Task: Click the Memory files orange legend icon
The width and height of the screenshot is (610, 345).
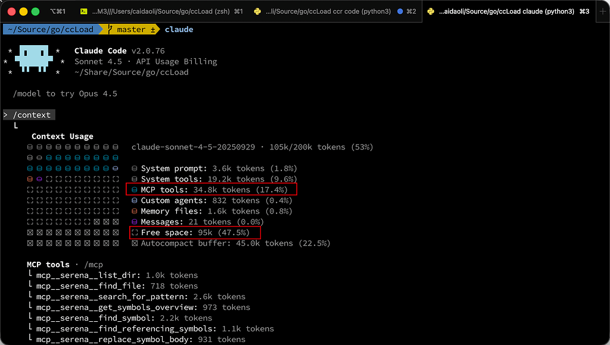Action: (x=134, y=211)
